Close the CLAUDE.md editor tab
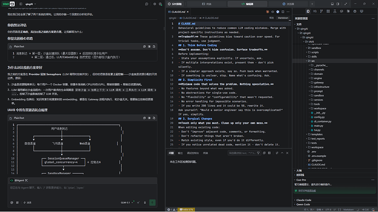 click(187, 12)
